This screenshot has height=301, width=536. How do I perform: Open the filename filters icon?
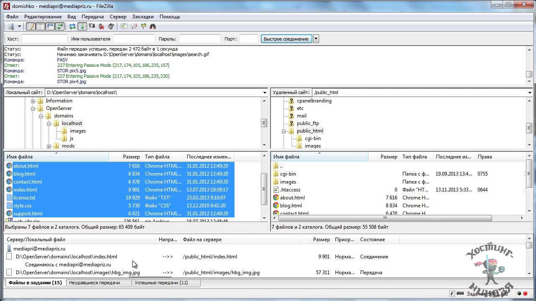coord(124,26)
